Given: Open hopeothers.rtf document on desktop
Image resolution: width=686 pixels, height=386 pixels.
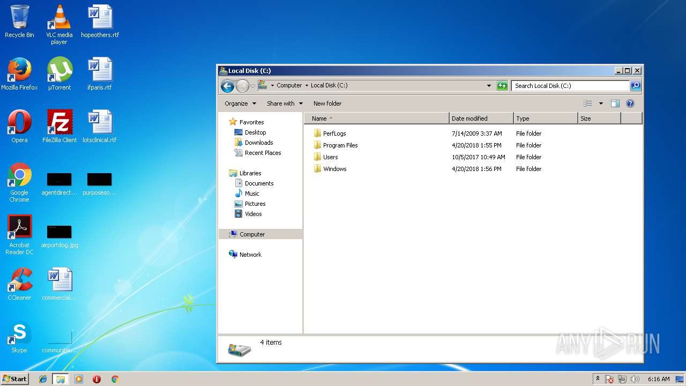Looking at the screenshot, I should pos(100,21).
